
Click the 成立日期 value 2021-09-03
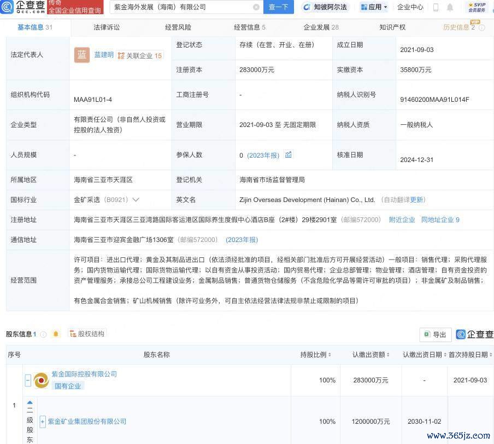[x=417, y=50]
